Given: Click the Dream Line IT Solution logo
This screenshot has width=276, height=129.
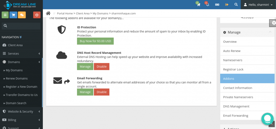Looking at the screenshot, I should 19,5.
